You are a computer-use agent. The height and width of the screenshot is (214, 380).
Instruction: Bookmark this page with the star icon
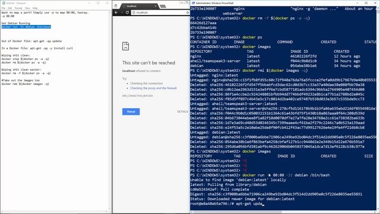(x=188, y=12)
